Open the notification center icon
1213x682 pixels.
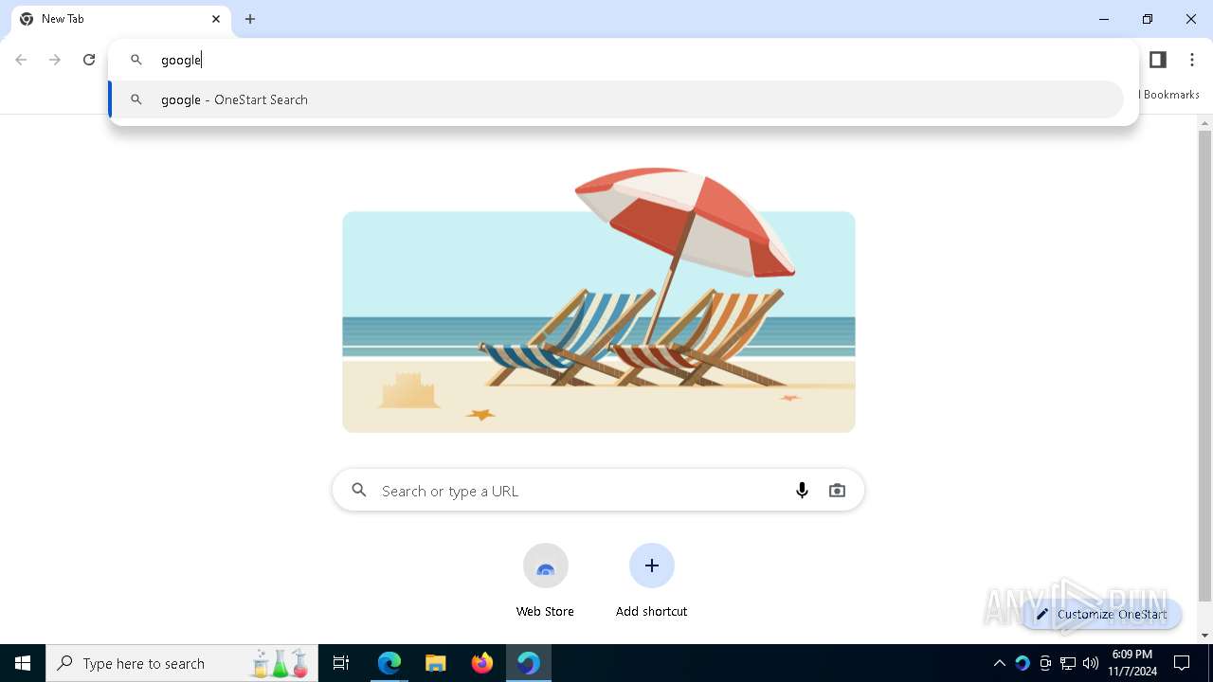pos(1182,663)
